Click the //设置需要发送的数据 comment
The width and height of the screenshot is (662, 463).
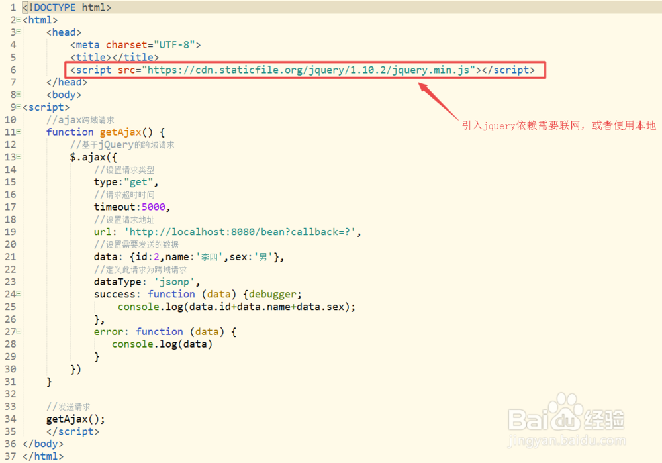(136, 244)
